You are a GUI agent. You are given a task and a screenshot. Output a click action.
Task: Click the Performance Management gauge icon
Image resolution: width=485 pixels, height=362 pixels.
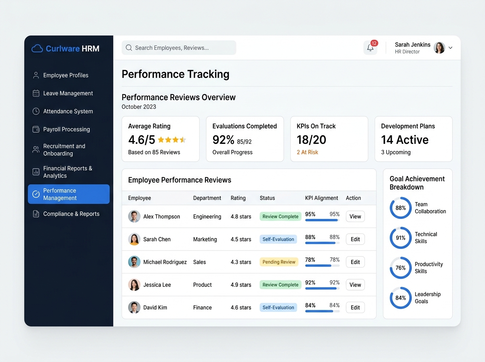click(x=36, y=194)
